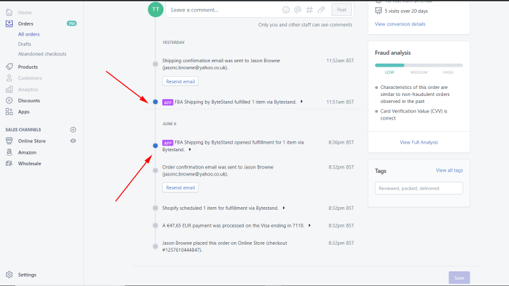Open Orders in the sidebar
The image size is (509, 286).
point(25,24)
